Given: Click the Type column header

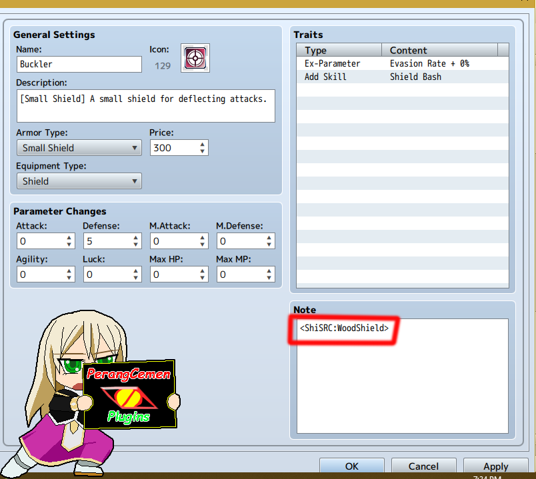Looking at the screenshot, I should pyautogui.click(x=339, y=50).
